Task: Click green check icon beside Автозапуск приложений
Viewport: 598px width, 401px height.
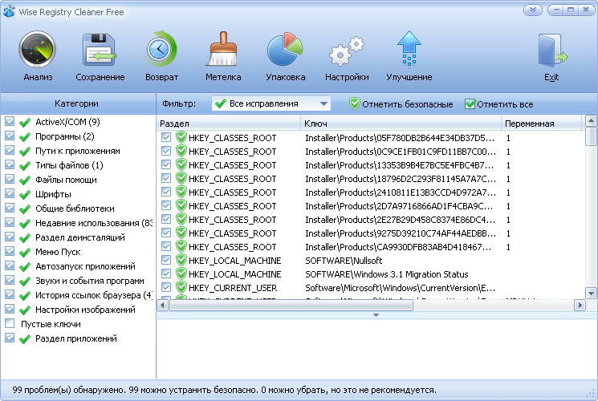Action: [25, 267]
